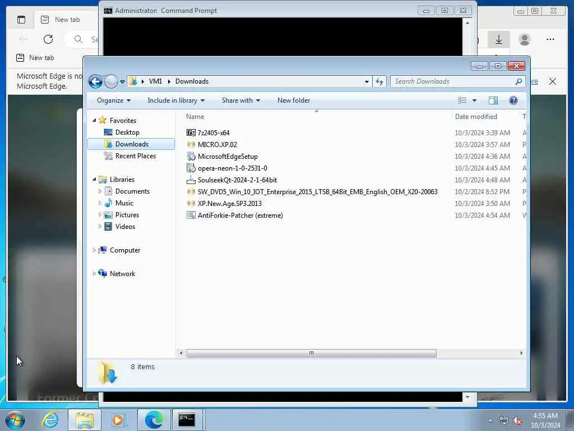Show hidden system tray icons
This screenshot has height=431, width=574.
490,420
